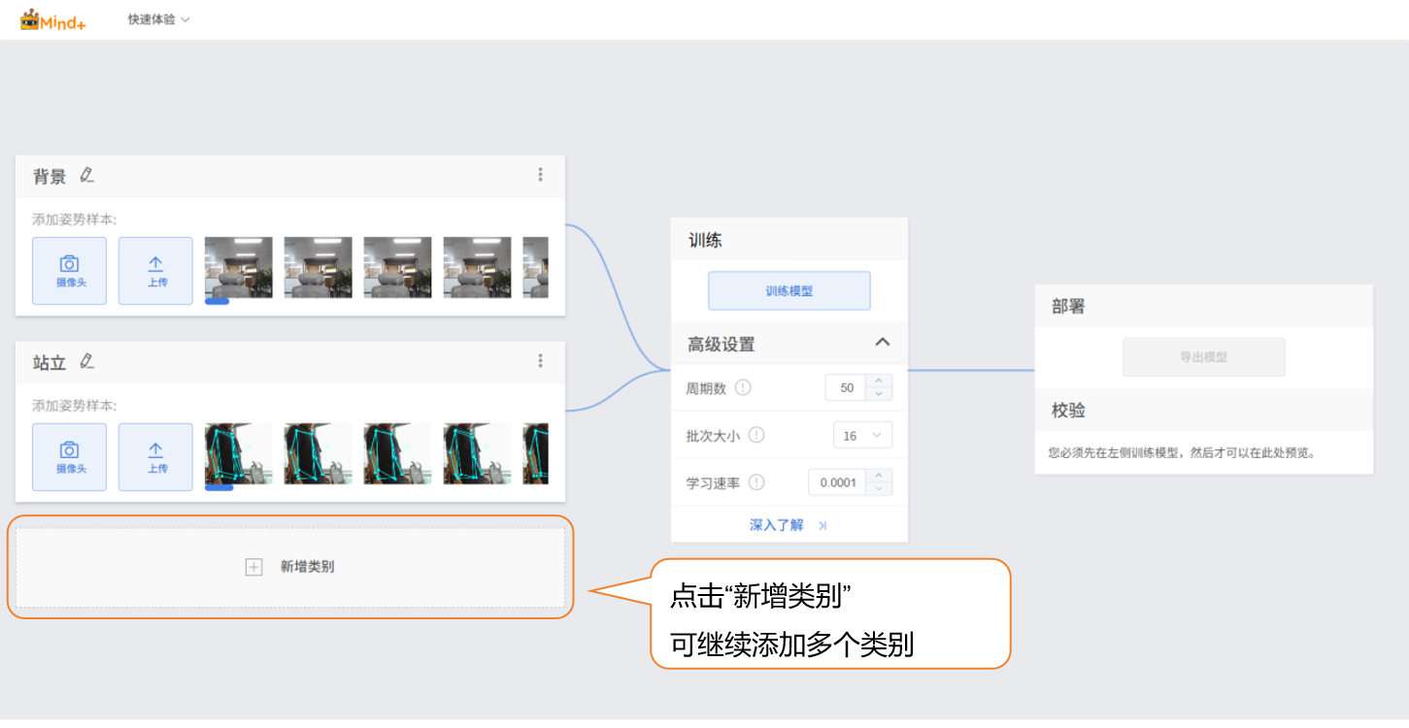Click the 训练模型 button
1409x728 pixels.
(788, 290)
